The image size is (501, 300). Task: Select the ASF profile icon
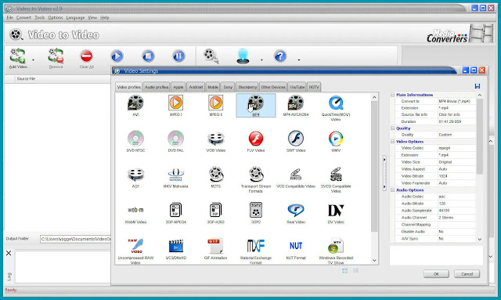(135, 175)
